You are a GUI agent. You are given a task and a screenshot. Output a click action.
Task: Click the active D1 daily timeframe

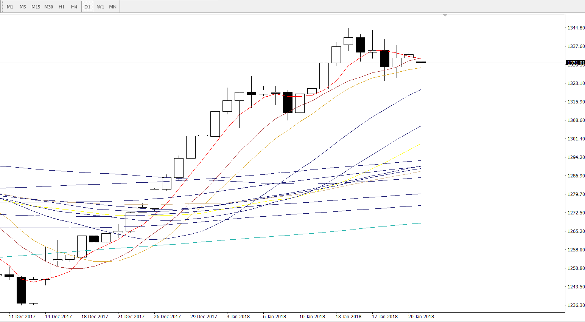coord(87,7)
